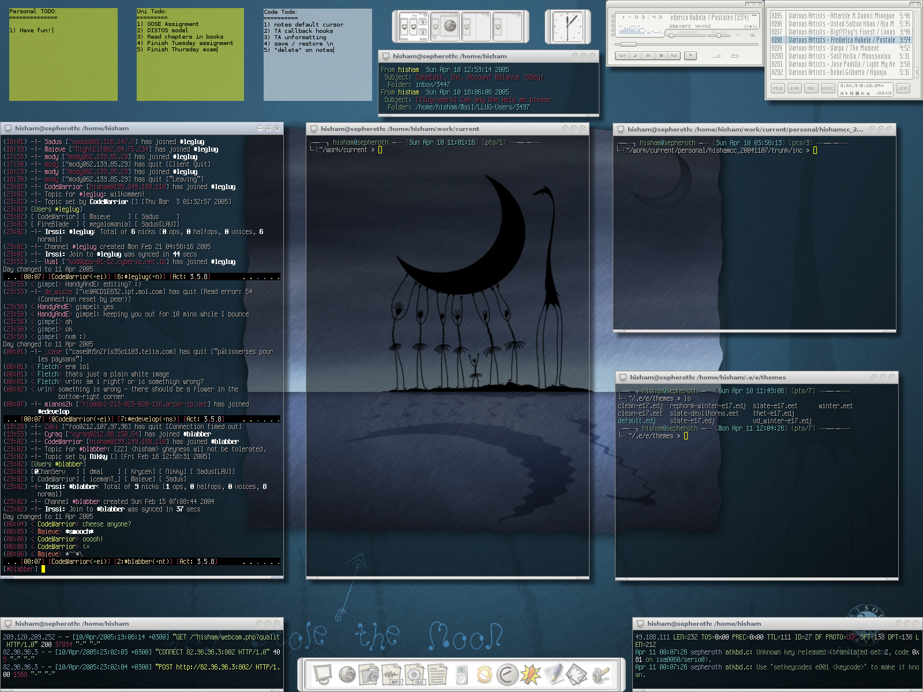Adjust the XMMS balance slider
Viewport: 923px width, 692px height.
pyautogui.click(x=719, y=36)
